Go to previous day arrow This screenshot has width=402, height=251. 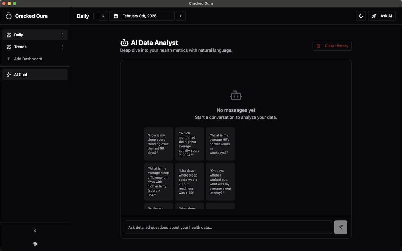pos(103,16)
